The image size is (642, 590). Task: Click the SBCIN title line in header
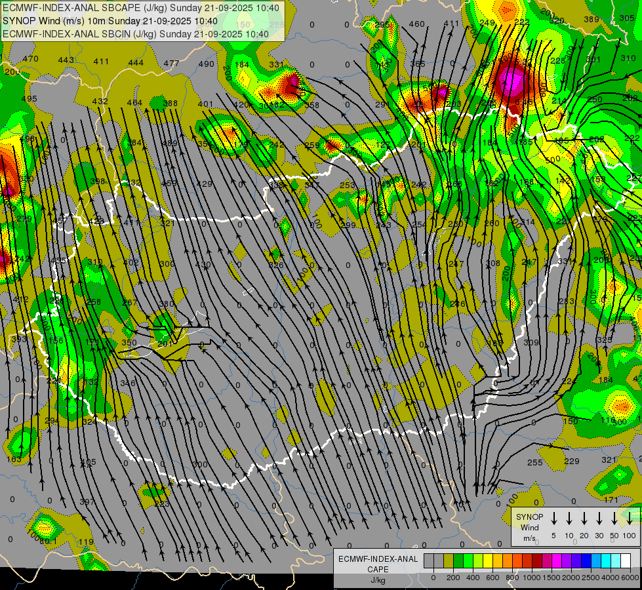pyautogui.click(x=136, y=33)
